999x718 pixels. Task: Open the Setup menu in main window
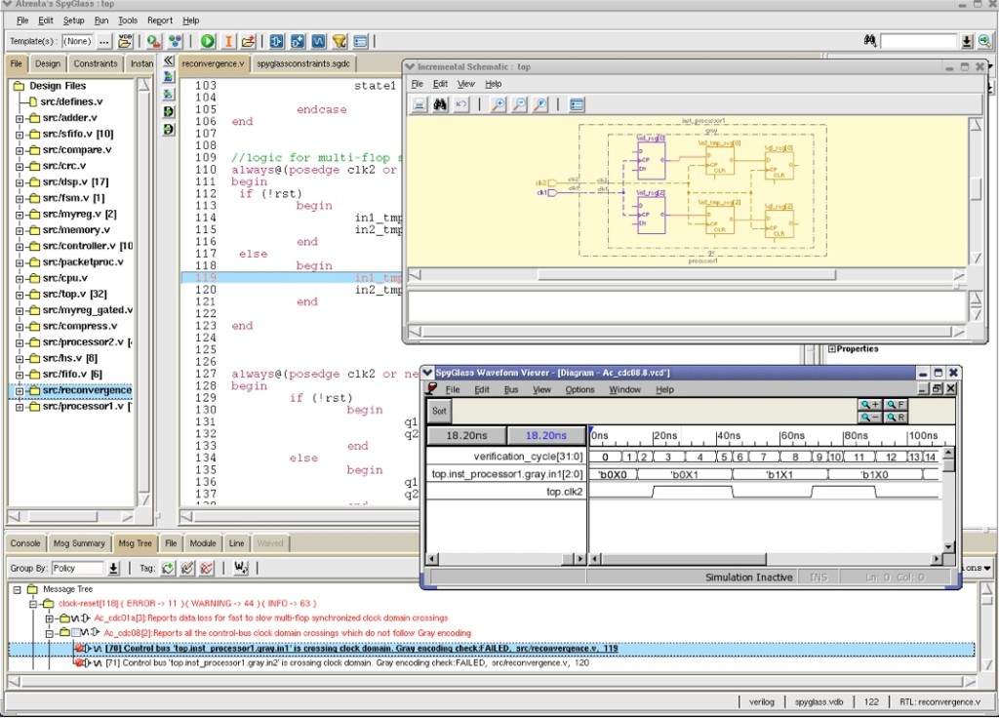pos(73,20)
